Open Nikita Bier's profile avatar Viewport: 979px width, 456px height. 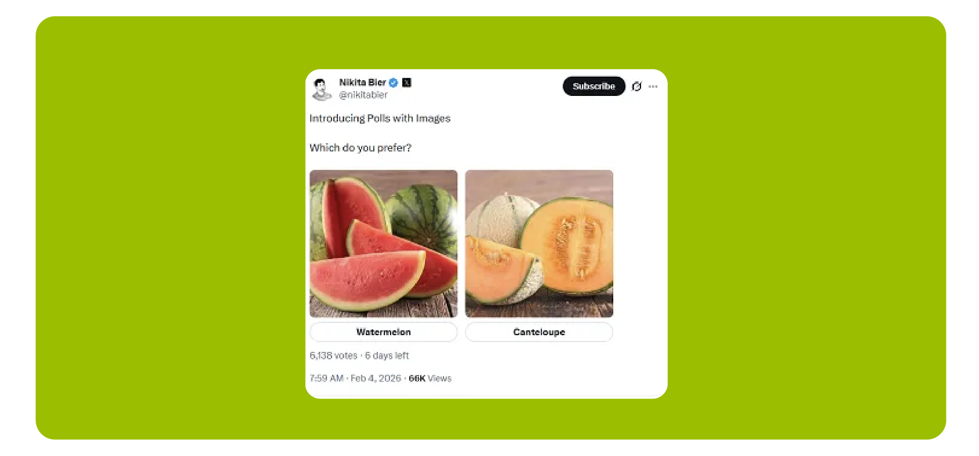(322, 89)
